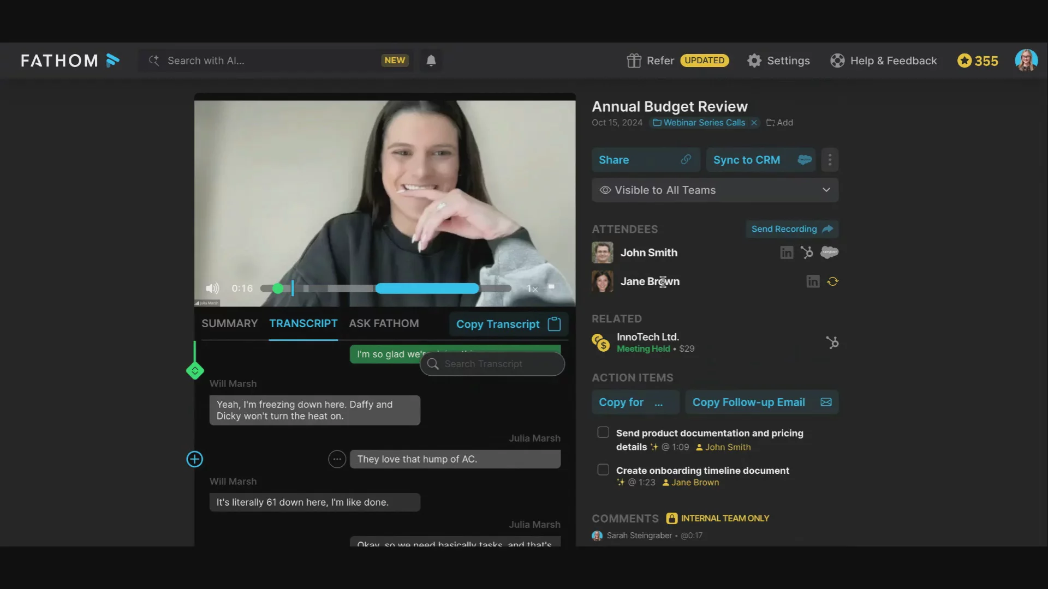The height and width of the screenshot is (589, 1048).
Task: Click the green diamond transcript marker
Action: (x=195, y=371)
